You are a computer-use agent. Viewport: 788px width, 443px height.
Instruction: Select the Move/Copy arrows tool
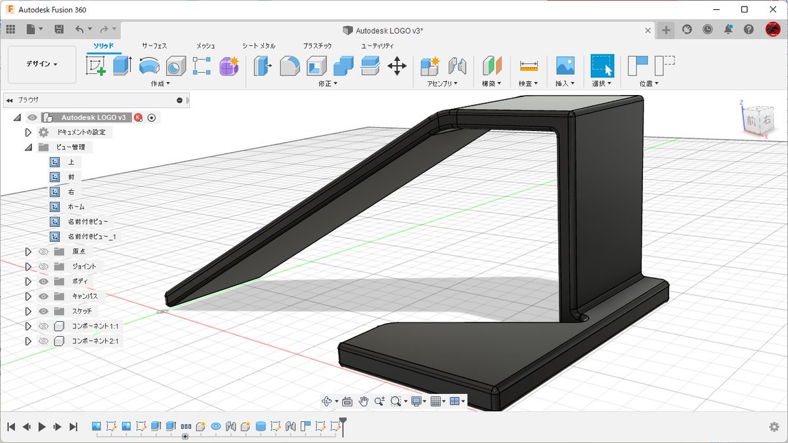397,66
